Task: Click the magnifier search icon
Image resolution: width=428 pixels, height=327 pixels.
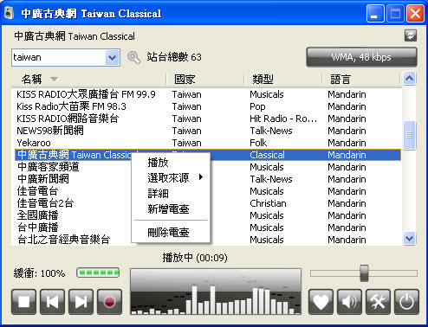Action: [x=133, y=57]
